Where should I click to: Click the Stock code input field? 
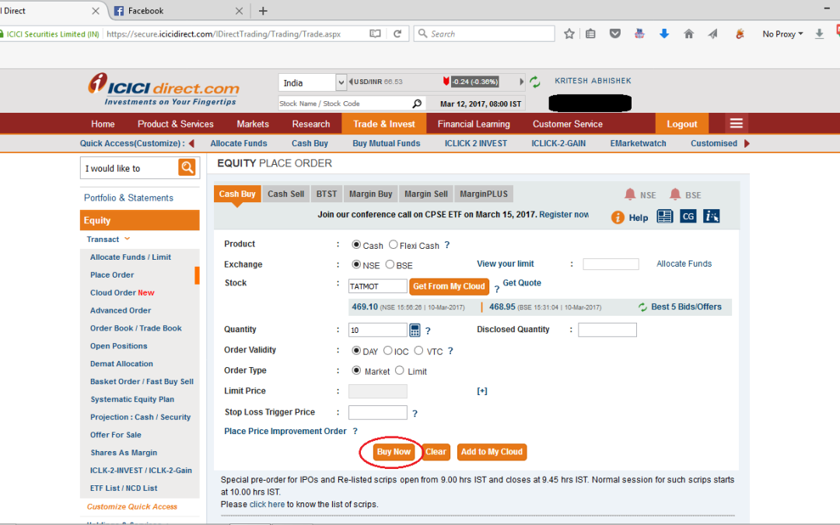coord(378,286)
